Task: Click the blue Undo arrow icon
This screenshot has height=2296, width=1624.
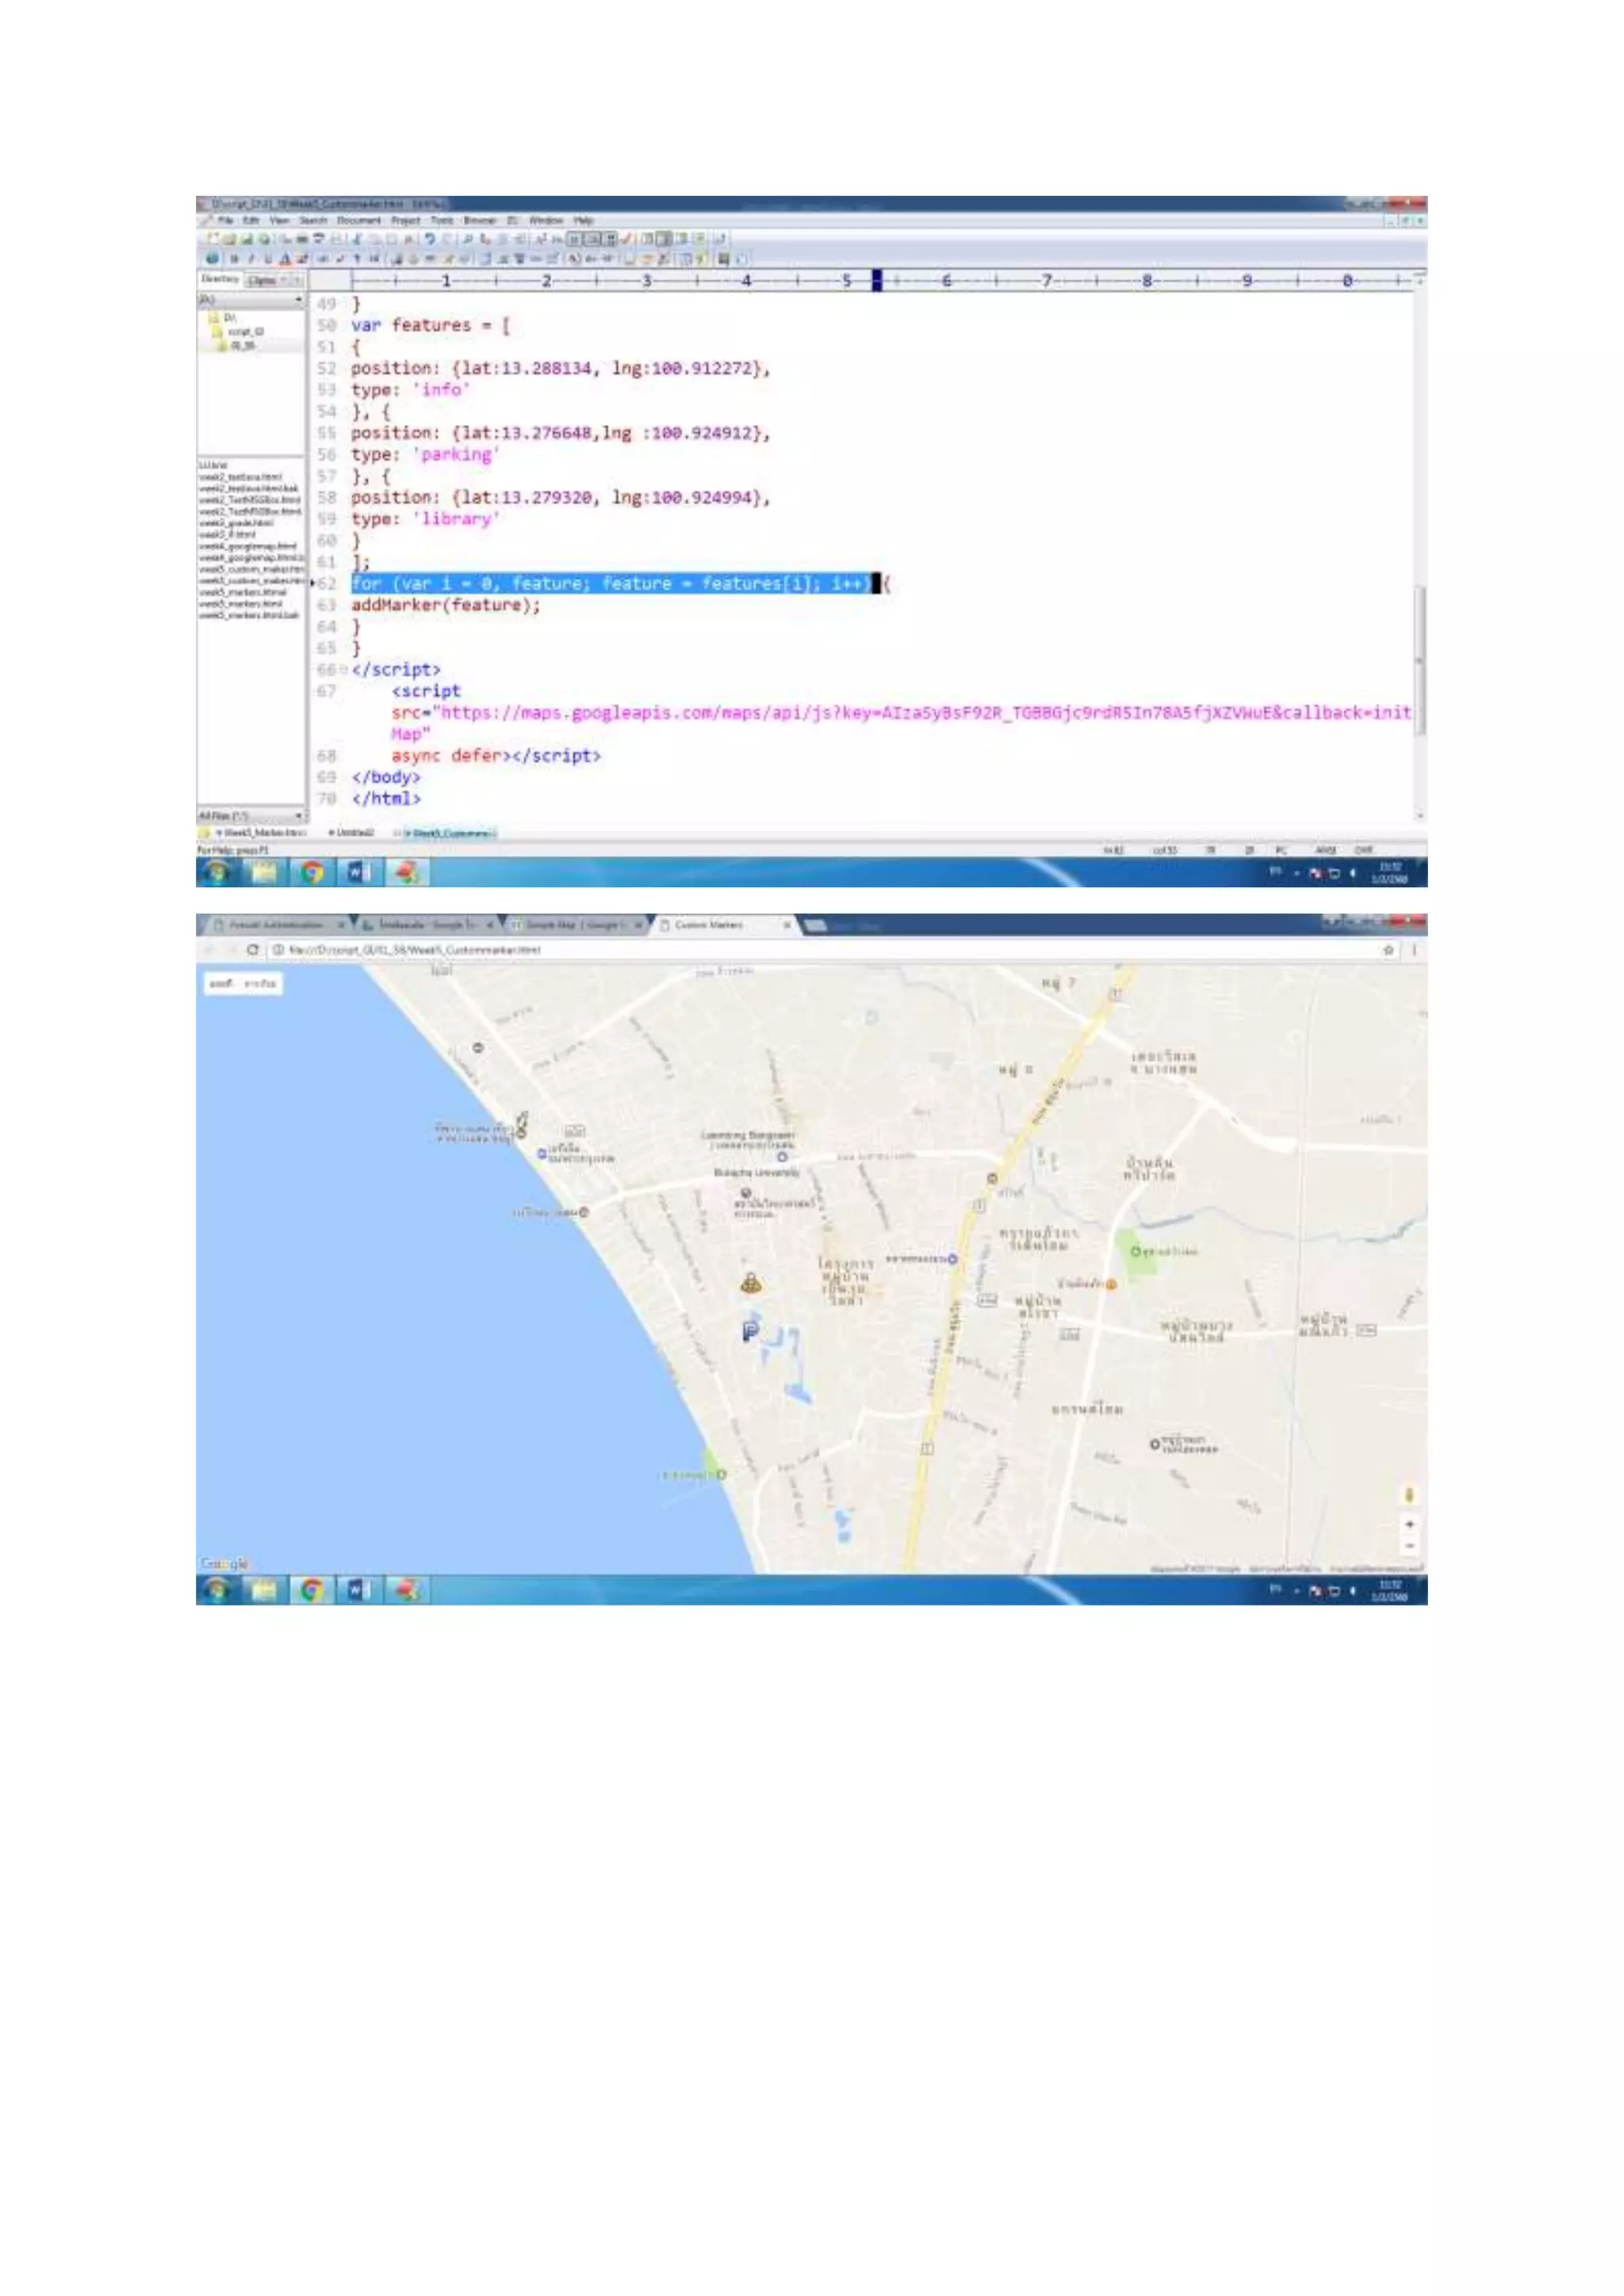Action: click(x=430, y=238)
